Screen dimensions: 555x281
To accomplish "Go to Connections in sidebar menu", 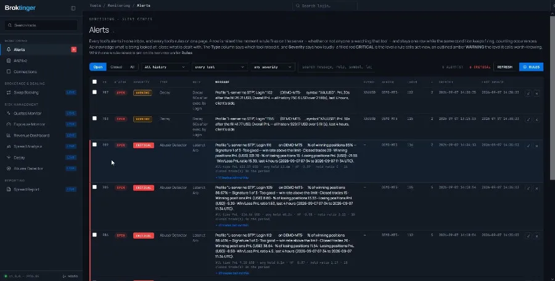I will [x=41, y=72].
